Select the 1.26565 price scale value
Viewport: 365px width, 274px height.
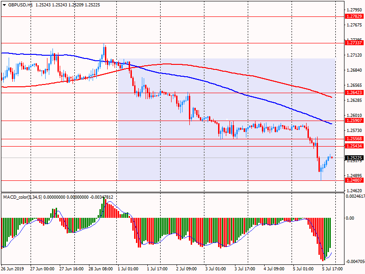(x=355, y=85)
